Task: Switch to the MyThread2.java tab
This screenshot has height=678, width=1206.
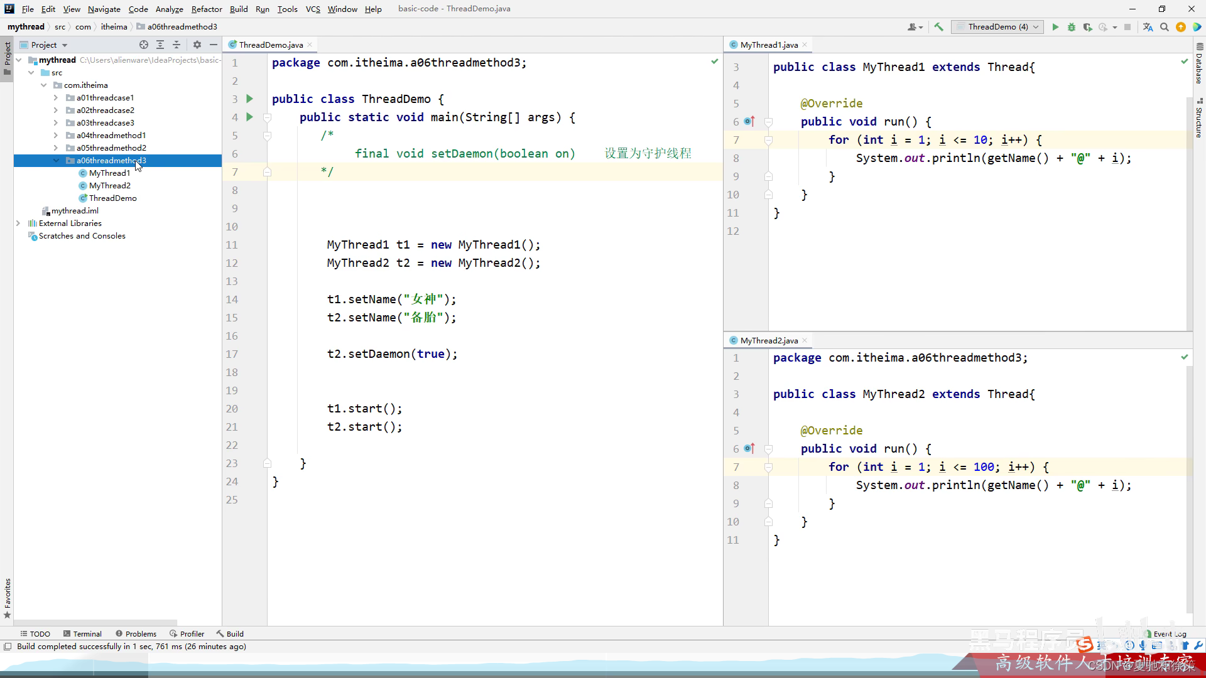Action: click(x=768, y=340)
